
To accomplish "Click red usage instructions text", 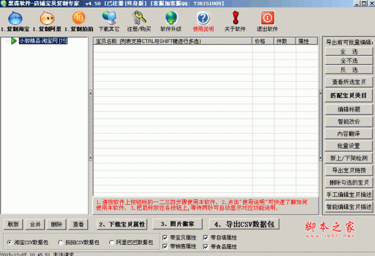I will point(202,205).
